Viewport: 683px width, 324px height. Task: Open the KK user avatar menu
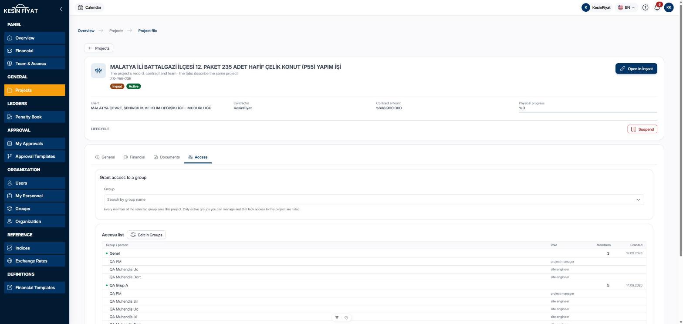click(669, 7)
